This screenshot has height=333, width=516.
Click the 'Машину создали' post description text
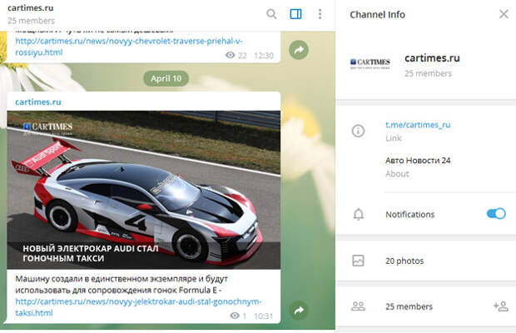coord(122,285)
